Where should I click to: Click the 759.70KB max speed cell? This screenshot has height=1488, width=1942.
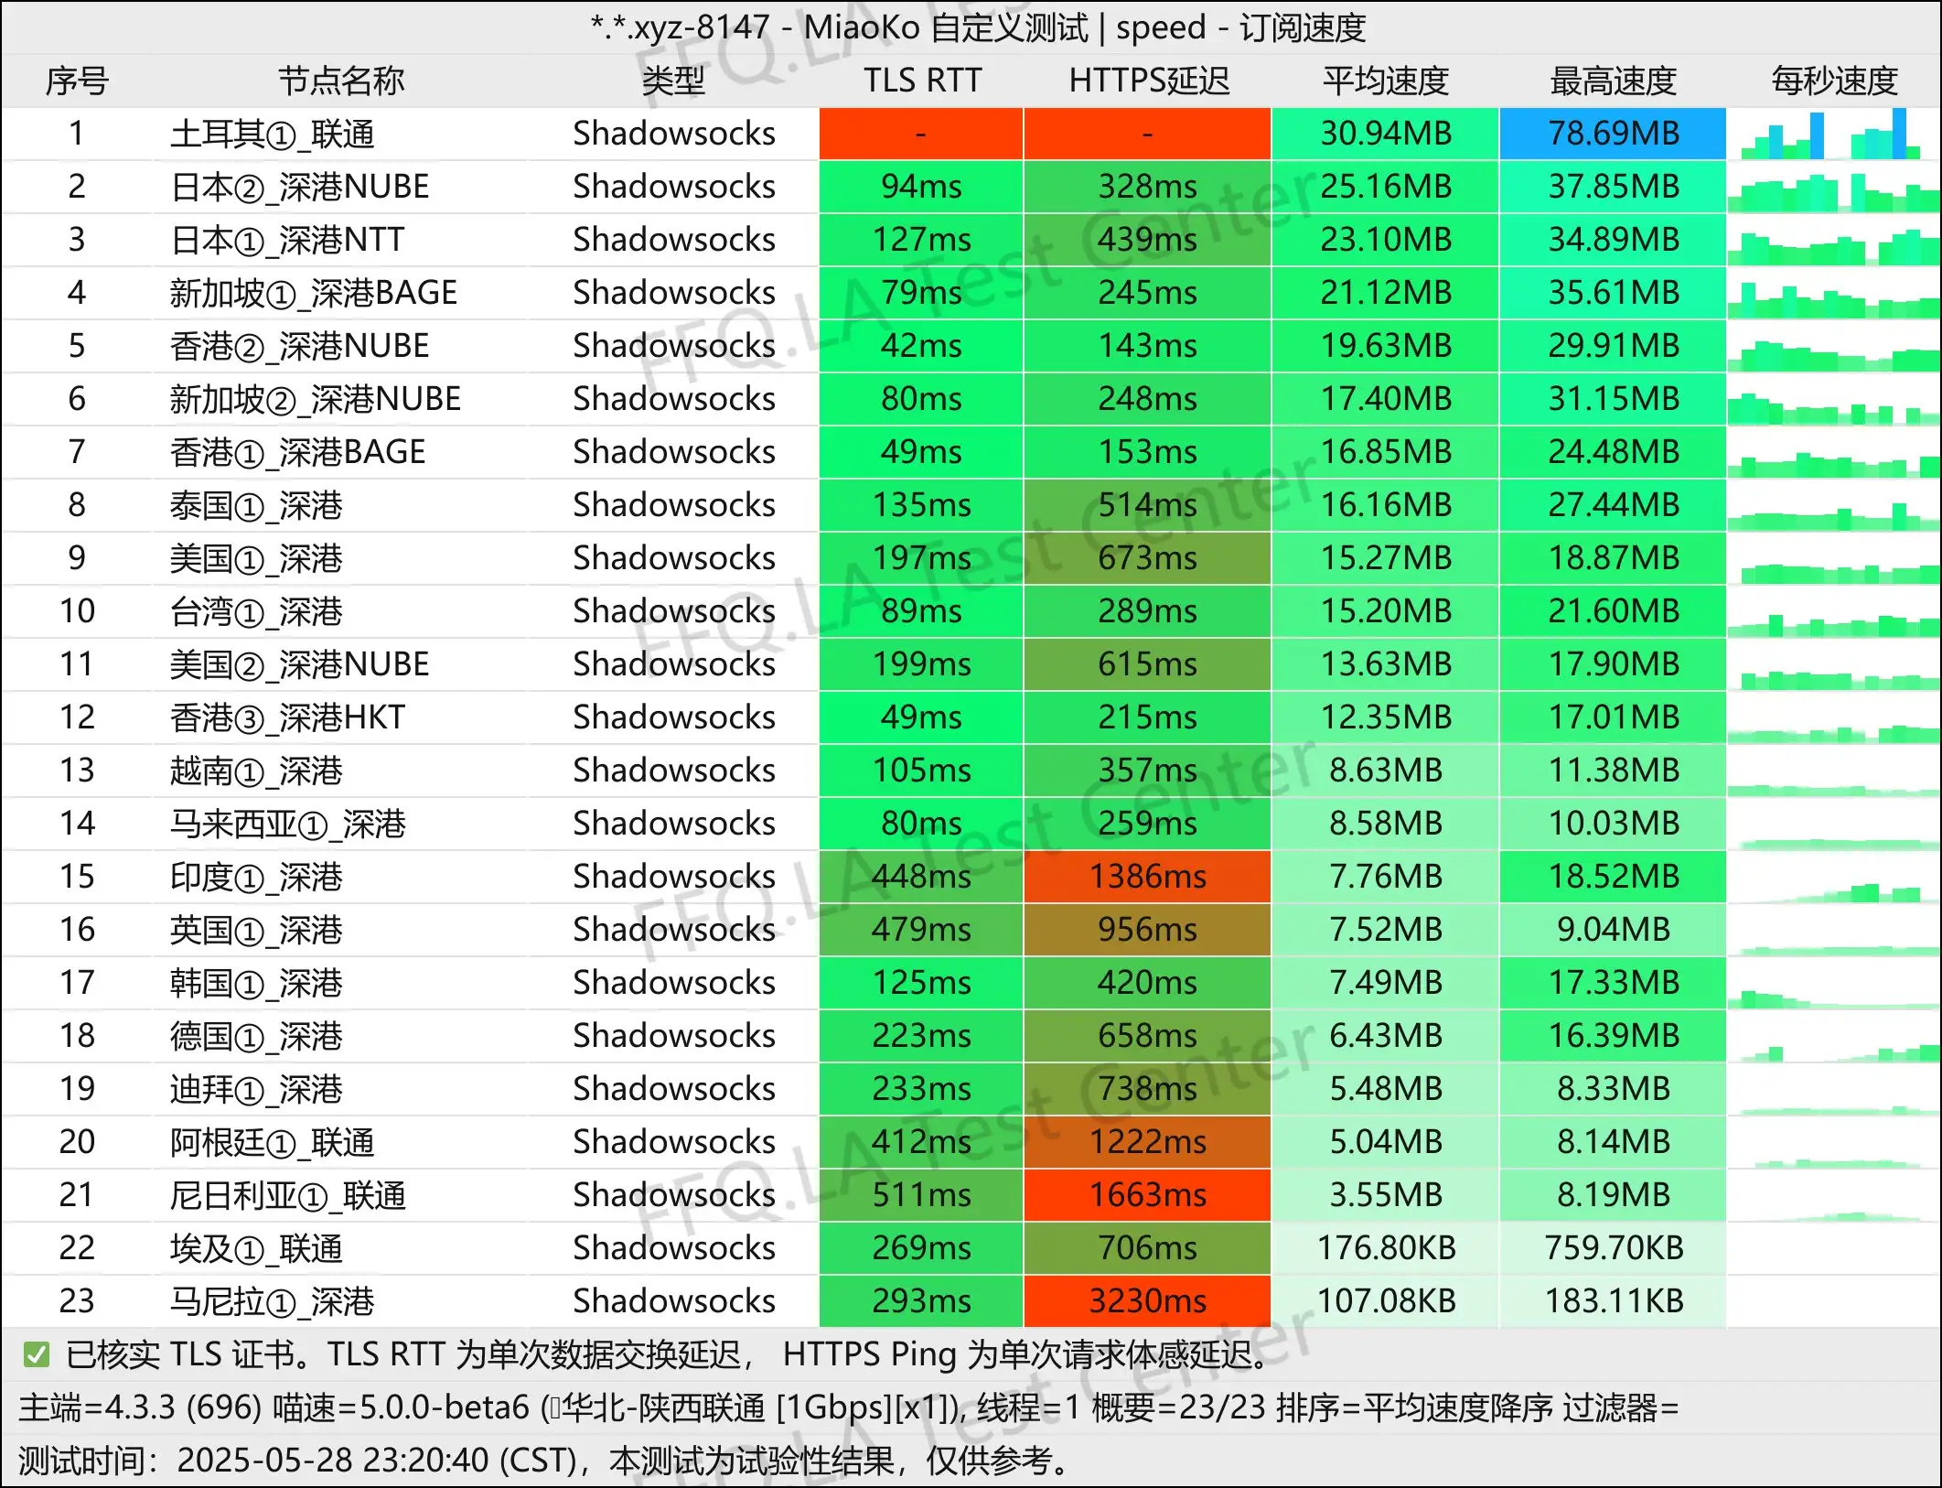(1613, 1248)
